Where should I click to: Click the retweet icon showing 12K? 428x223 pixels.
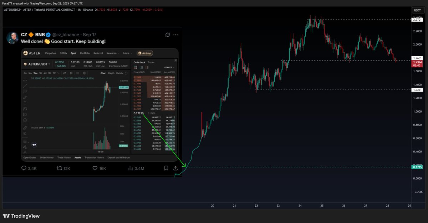click(60, 168)
